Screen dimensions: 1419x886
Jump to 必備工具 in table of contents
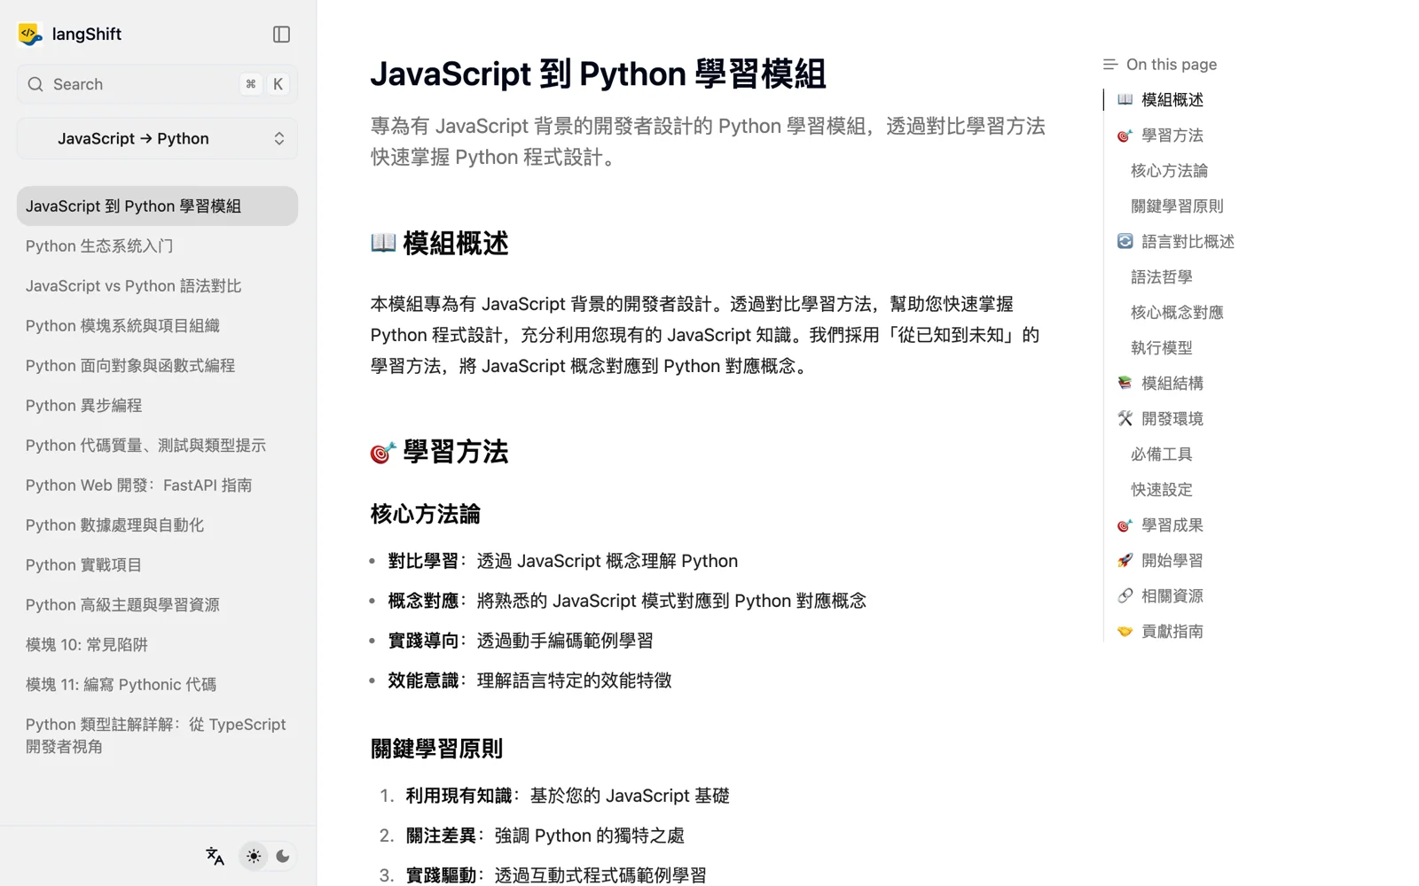[1161, 455]
